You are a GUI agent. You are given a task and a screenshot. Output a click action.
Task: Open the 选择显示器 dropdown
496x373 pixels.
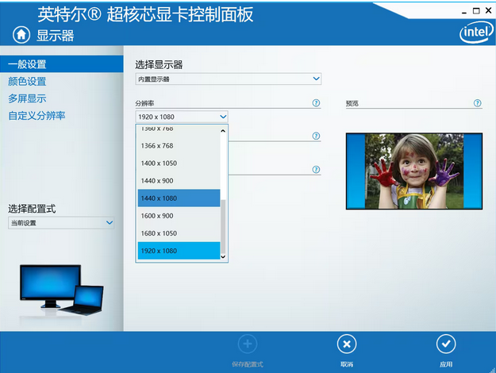coord(228,79)
